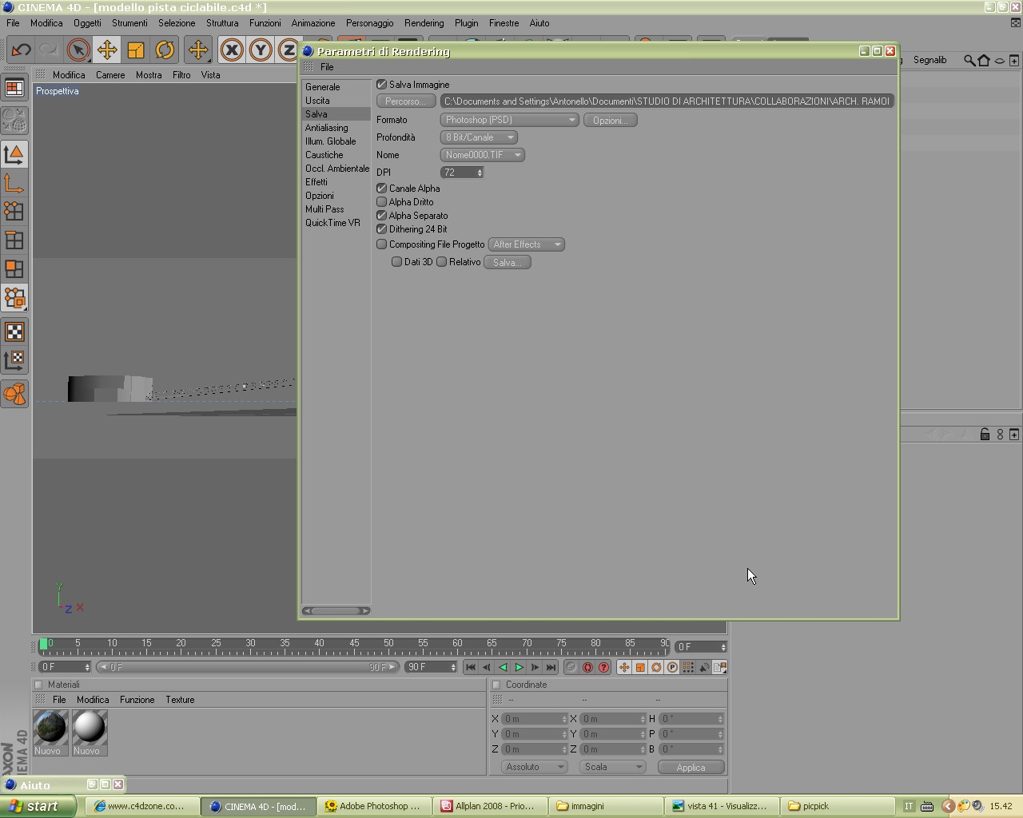
Task: Click the viewport layout icon at top-left
Action: click(14, 88)
